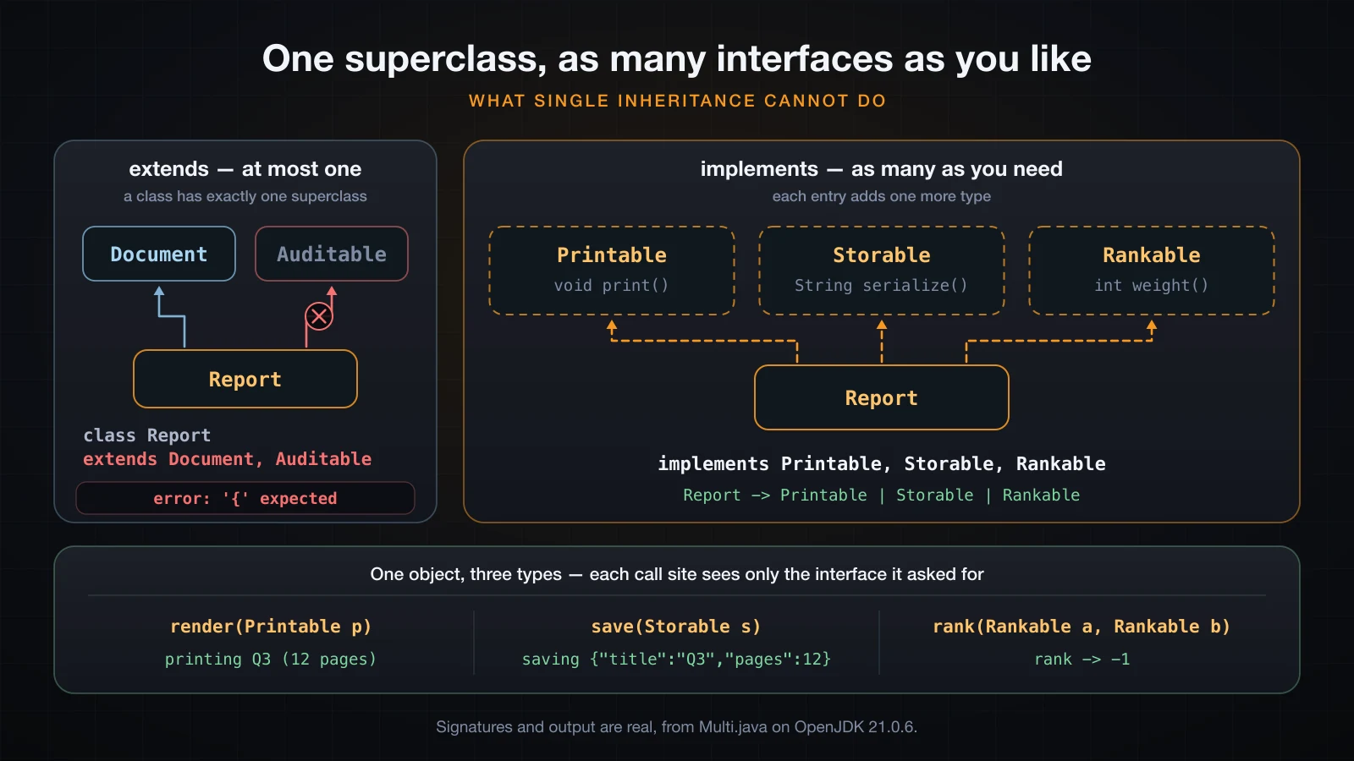1354x761 pixels.
Task: Click the slide title 'One superclass' heading
Action: 677,58
